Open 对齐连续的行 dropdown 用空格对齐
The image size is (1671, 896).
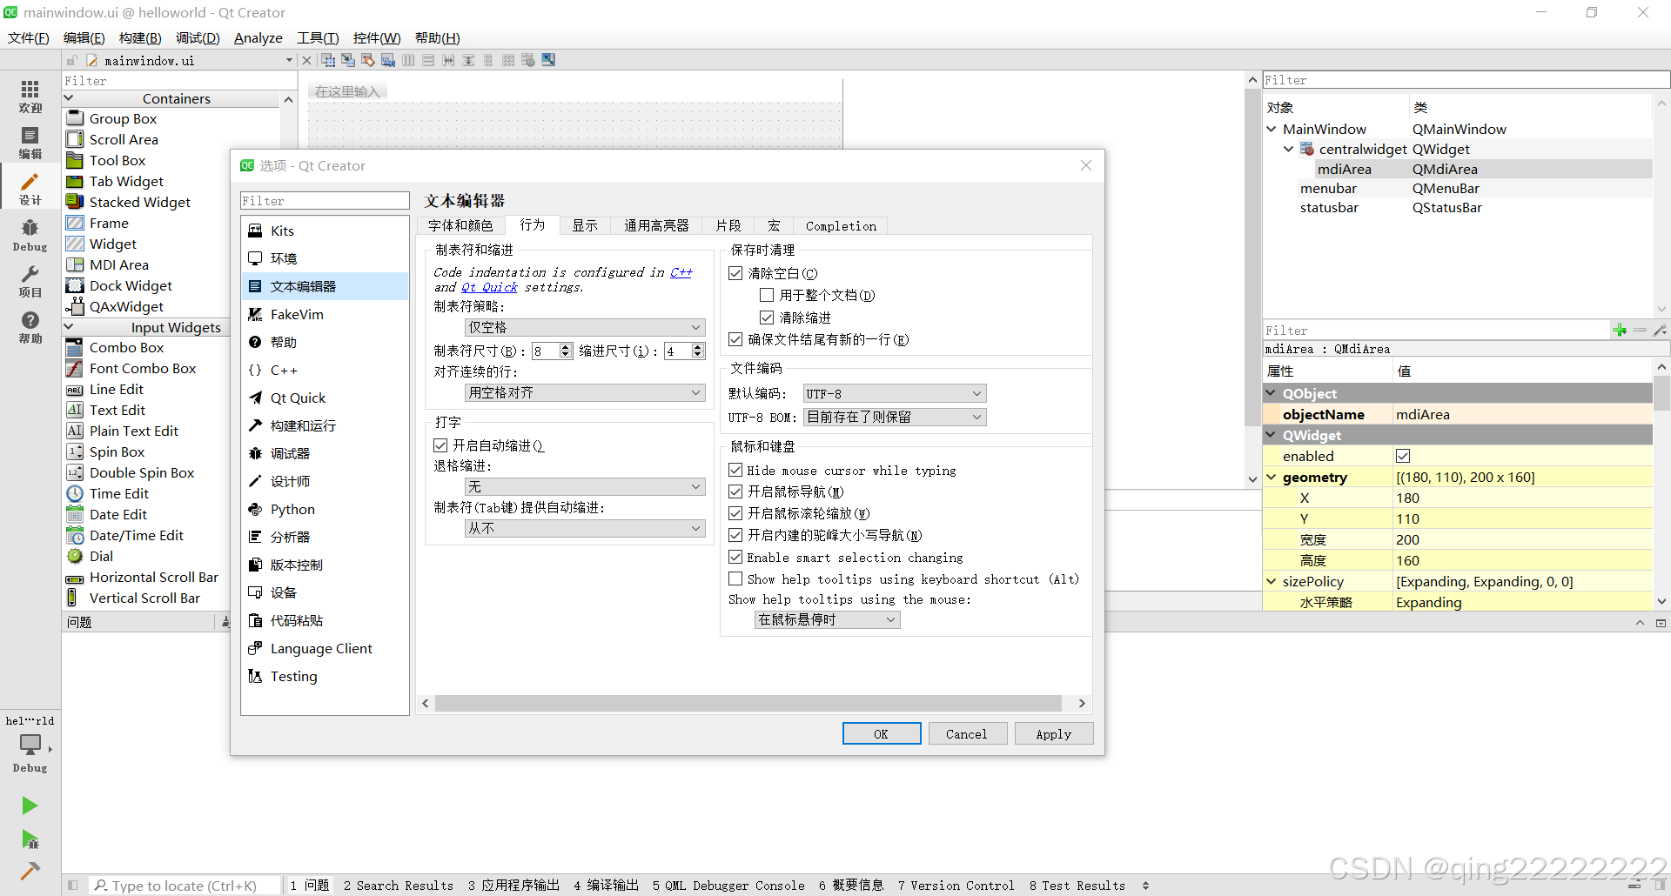tap(585, 392)
